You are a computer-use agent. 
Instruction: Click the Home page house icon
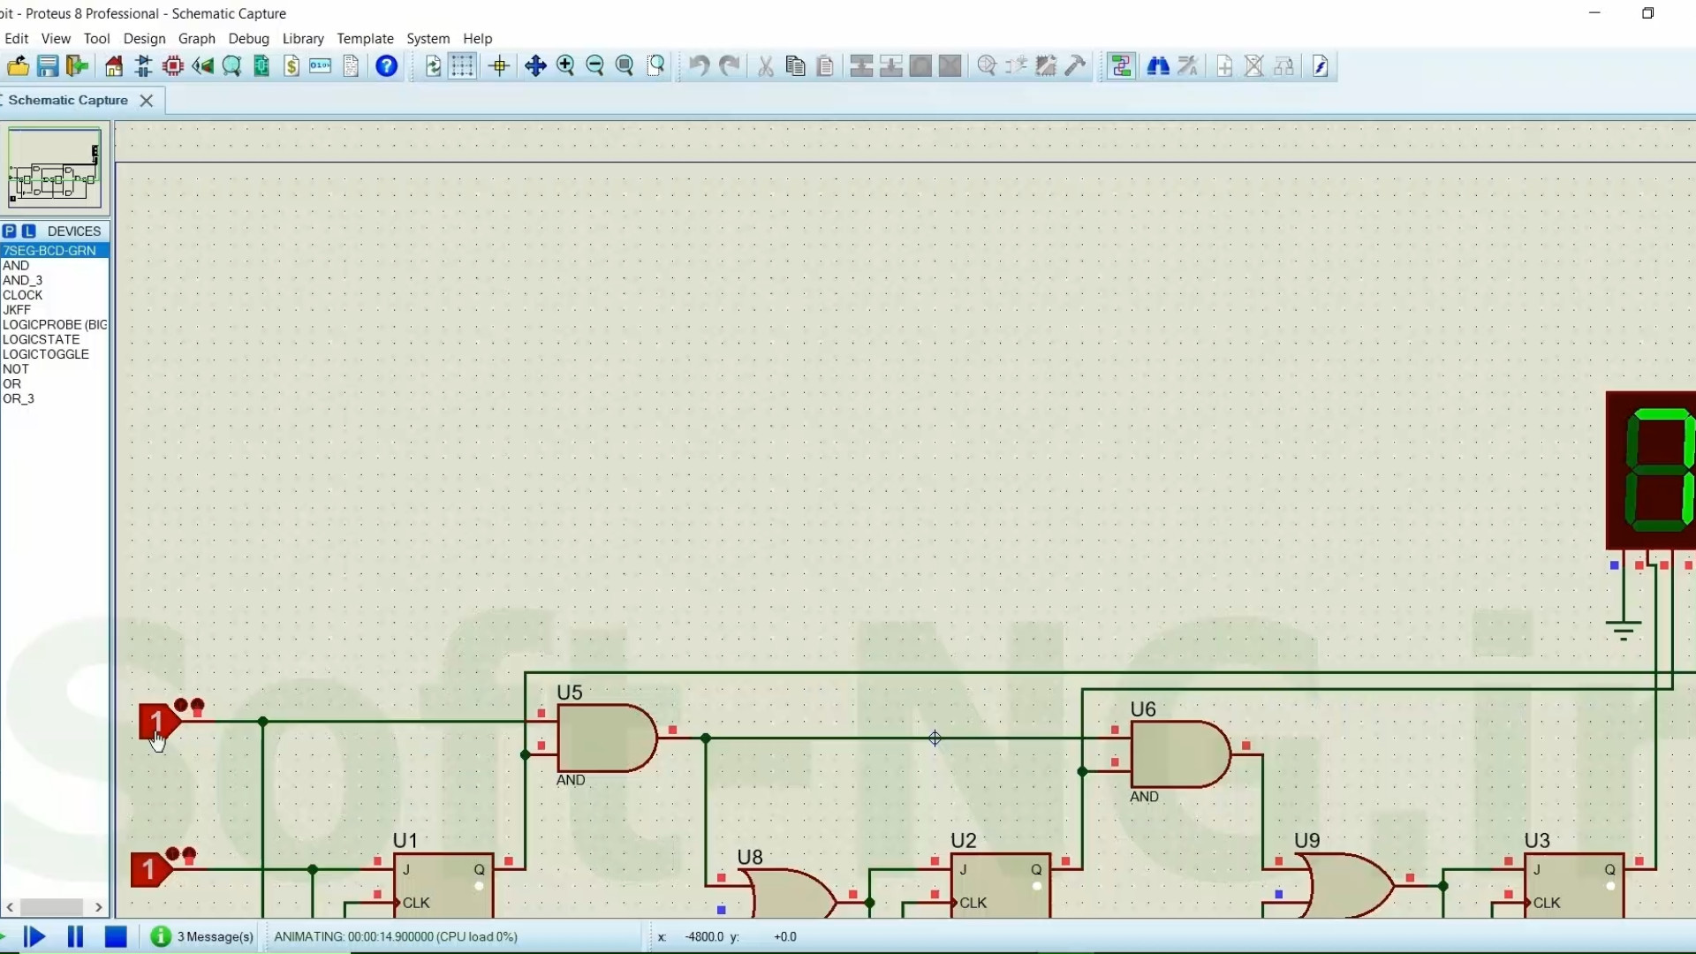114,66
